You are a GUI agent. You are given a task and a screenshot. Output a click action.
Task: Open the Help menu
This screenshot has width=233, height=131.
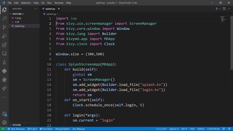tap(68, 3)
